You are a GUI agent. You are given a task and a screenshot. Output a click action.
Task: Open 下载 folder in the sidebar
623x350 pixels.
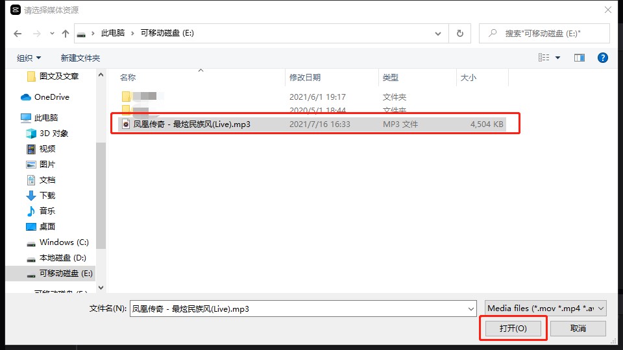tap(41, 195)
